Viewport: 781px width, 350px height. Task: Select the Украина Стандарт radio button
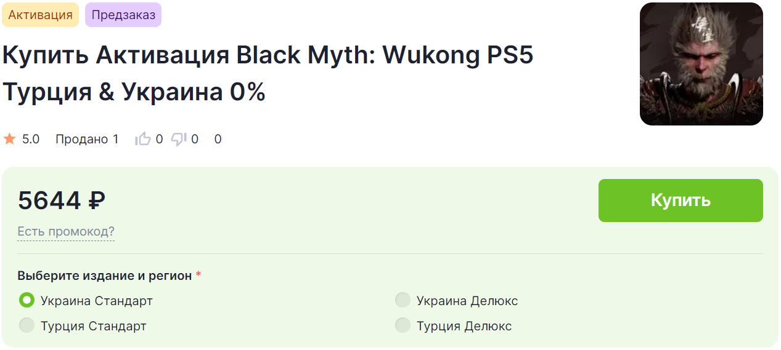27,301
